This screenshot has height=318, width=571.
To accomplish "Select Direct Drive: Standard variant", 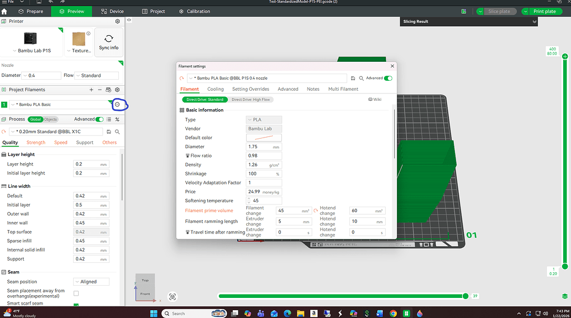I will pyautogui.click(x=205, y=100).
